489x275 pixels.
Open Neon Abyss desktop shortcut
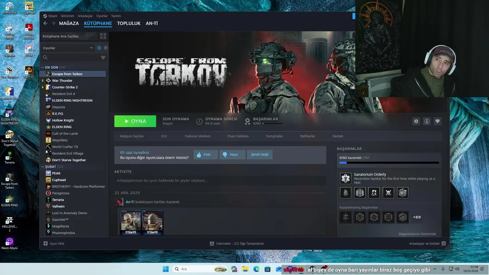tap(10, 243)
